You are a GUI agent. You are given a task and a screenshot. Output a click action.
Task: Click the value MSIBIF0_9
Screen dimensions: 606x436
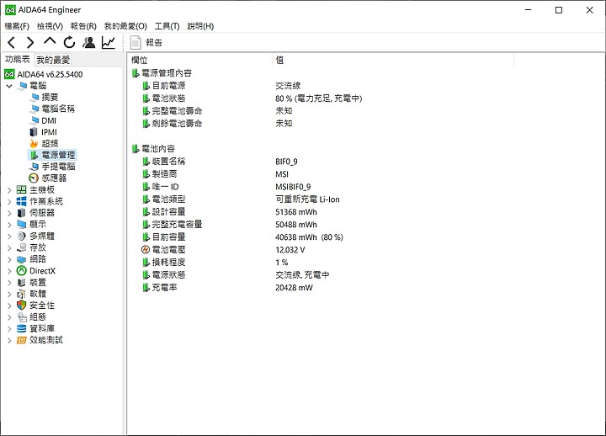(x=293, y=187)
